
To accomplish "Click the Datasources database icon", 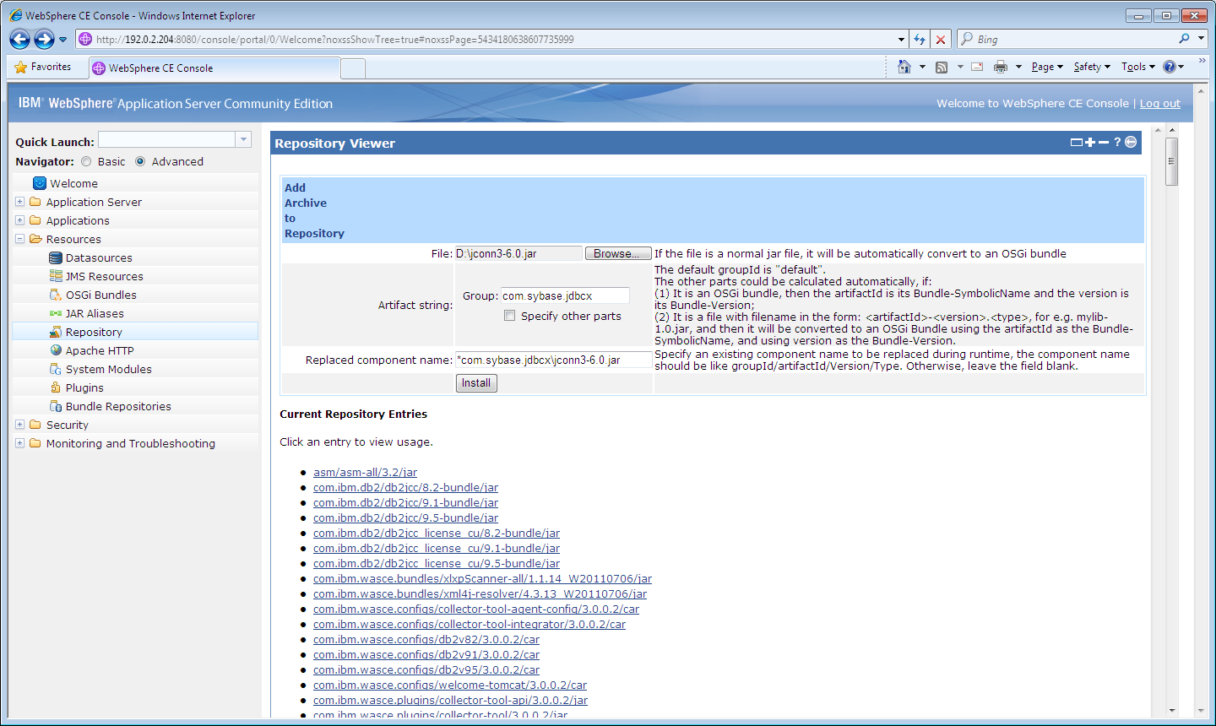I will (x=56, y=257).
